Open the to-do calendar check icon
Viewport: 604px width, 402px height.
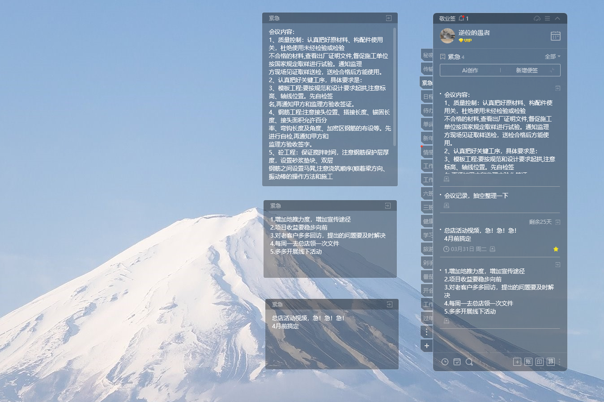click(457, 362)
